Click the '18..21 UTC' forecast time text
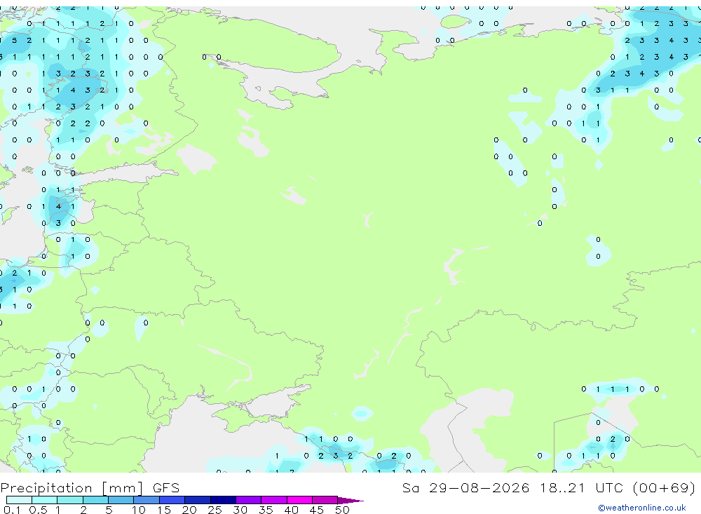Image resolution: width=701 pixels, height=514 pixels. click(x=582, y=487)
